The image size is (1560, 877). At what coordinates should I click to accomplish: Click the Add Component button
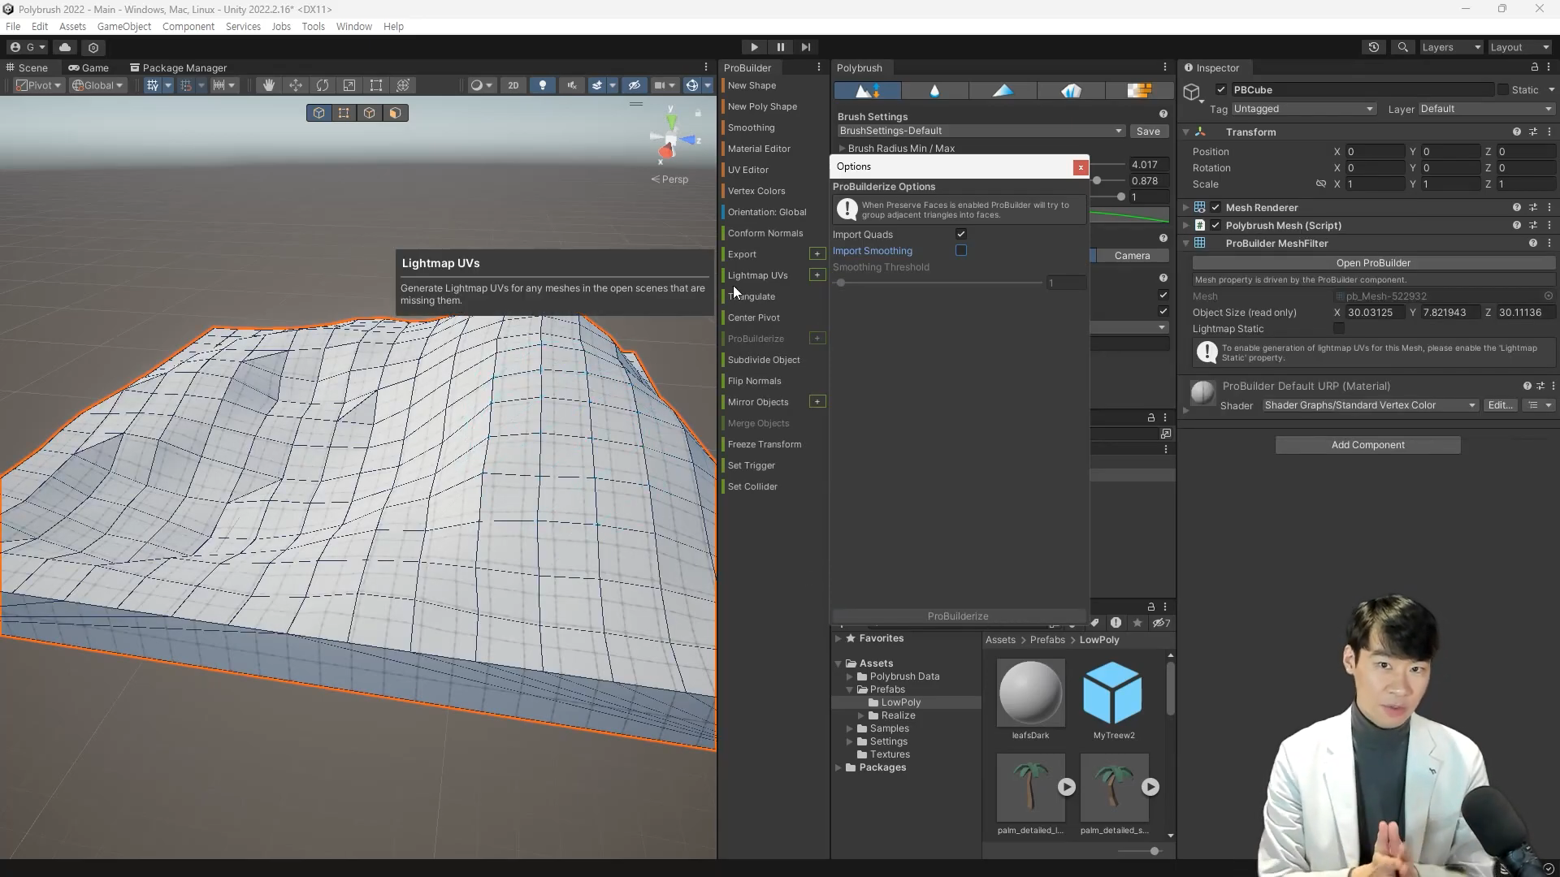point(1367,445)
